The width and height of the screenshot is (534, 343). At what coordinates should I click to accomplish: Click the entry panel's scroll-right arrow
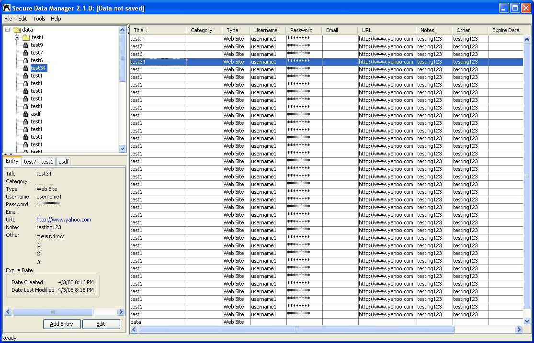(121, 311)
